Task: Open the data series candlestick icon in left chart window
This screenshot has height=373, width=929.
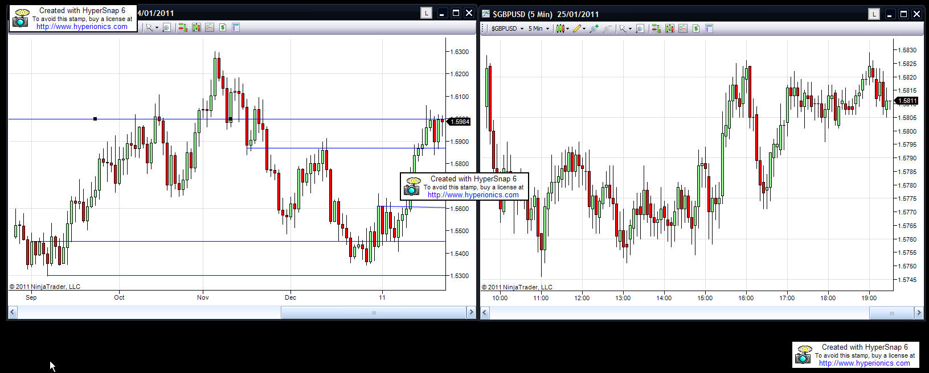Action: pyautogui.click(x=197, y=27)
